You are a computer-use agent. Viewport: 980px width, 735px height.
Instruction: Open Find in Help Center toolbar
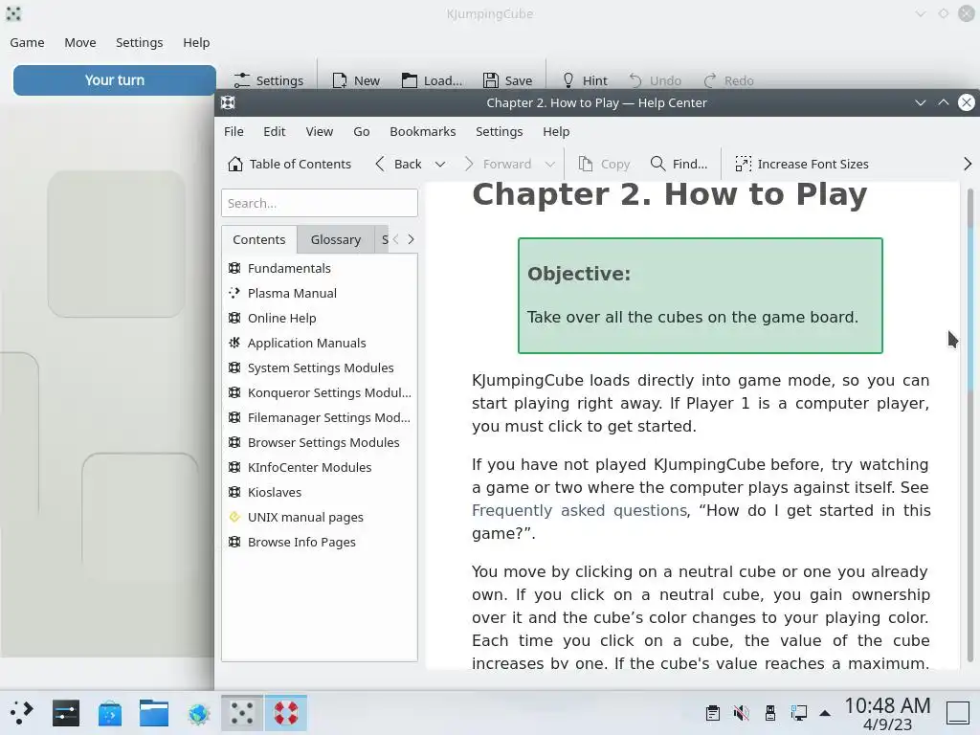[x=679, y=164]
